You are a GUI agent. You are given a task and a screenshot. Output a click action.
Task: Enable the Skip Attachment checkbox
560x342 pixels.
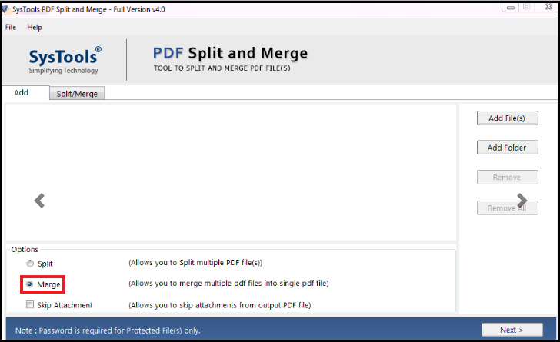[30, 304]
